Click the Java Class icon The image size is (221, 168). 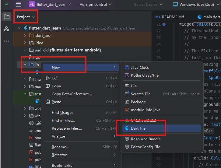pos(127,67)
